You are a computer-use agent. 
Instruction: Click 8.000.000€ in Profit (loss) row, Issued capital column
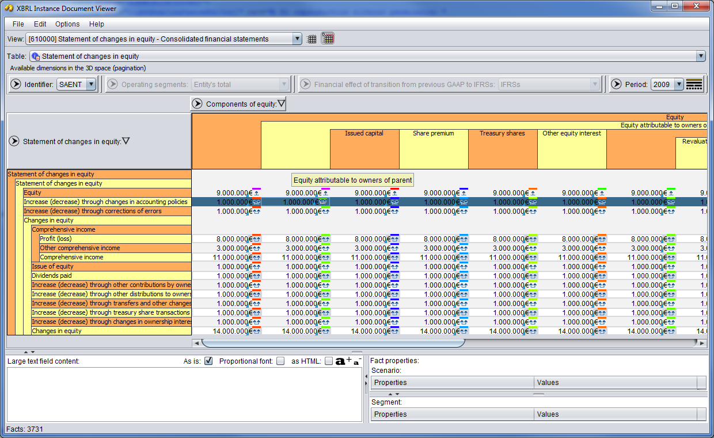373,239
